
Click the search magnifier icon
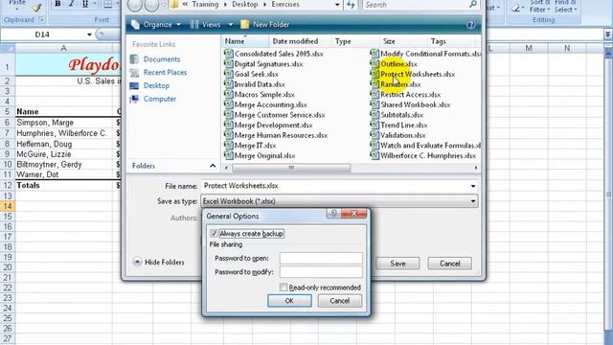[x=473, y=4]
